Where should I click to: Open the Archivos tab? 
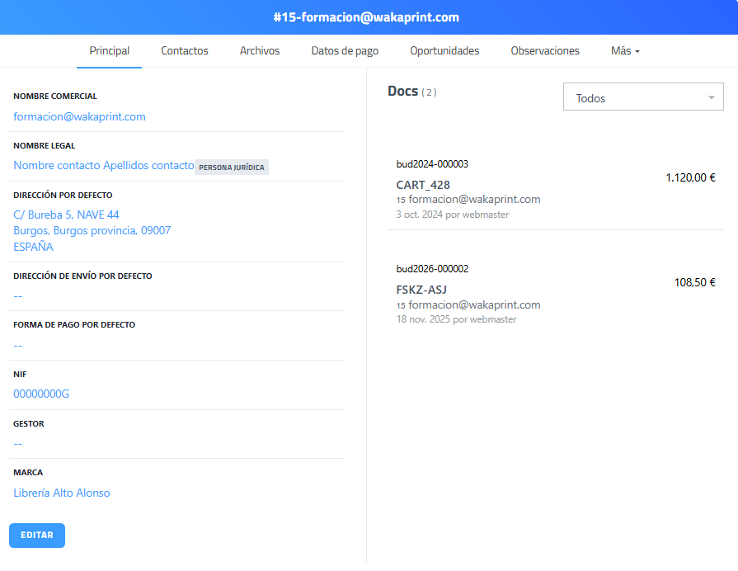tap(260, 51)
